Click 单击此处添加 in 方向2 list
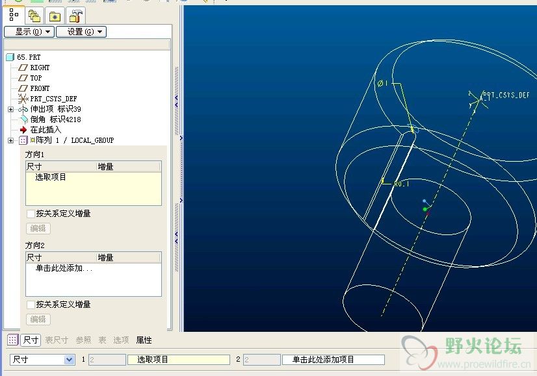The width and height of the screenshot is (537, 376). click(x=64, y=268)
